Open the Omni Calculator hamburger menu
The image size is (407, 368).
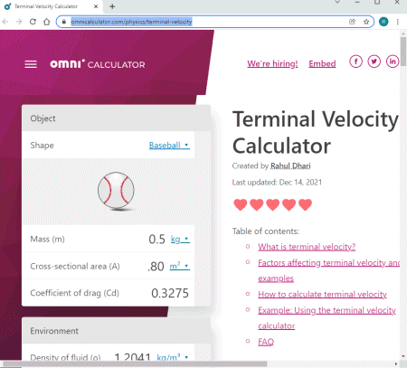coord(31,64)
